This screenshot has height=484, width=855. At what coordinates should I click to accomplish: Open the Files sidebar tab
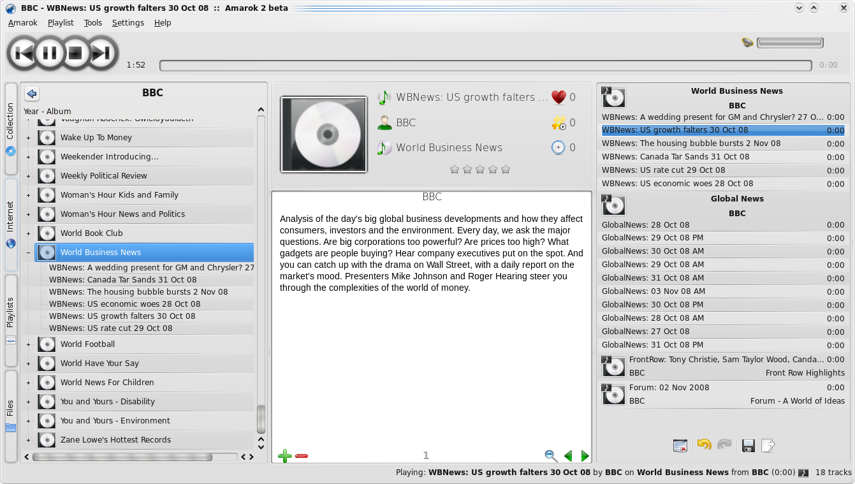tap(11, 416)
